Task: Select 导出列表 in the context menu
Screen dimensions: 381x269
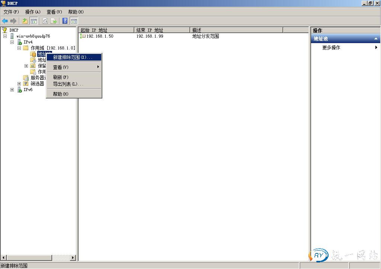Action: point(68,84)
